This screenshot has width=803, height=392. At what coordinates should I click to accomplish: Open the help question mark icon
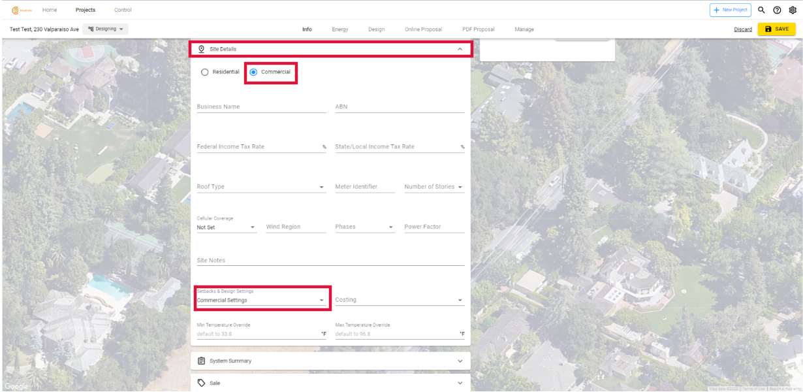778,10
